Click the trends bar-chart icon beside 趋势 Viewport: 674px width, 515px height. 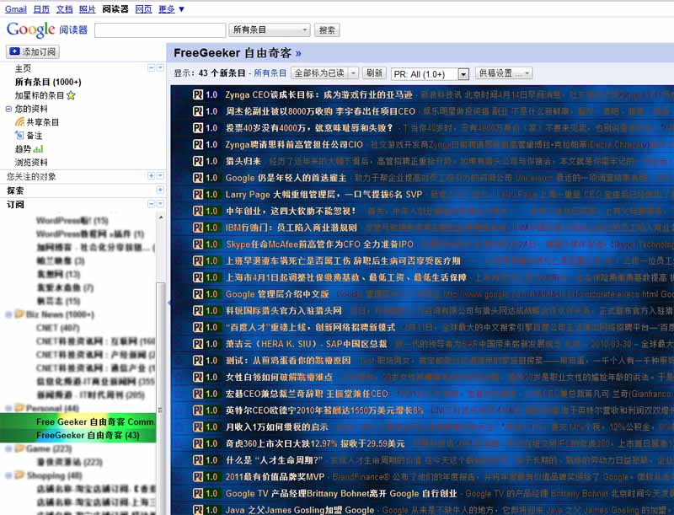click(x=38, y=149)
